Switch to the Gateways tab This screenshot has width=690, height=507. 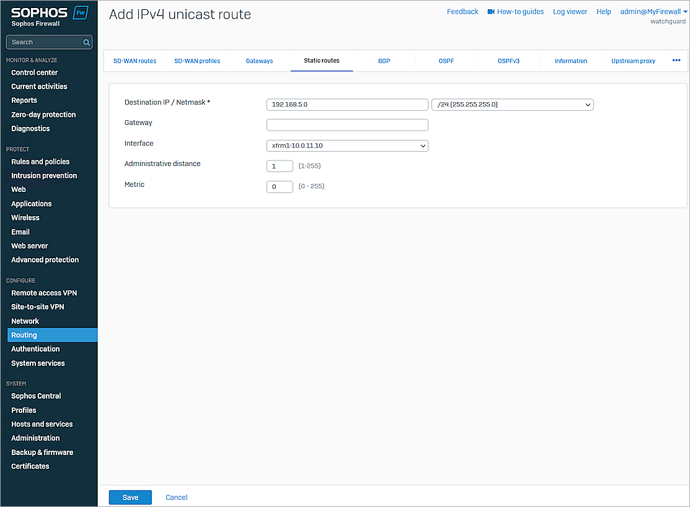[259, 61]
